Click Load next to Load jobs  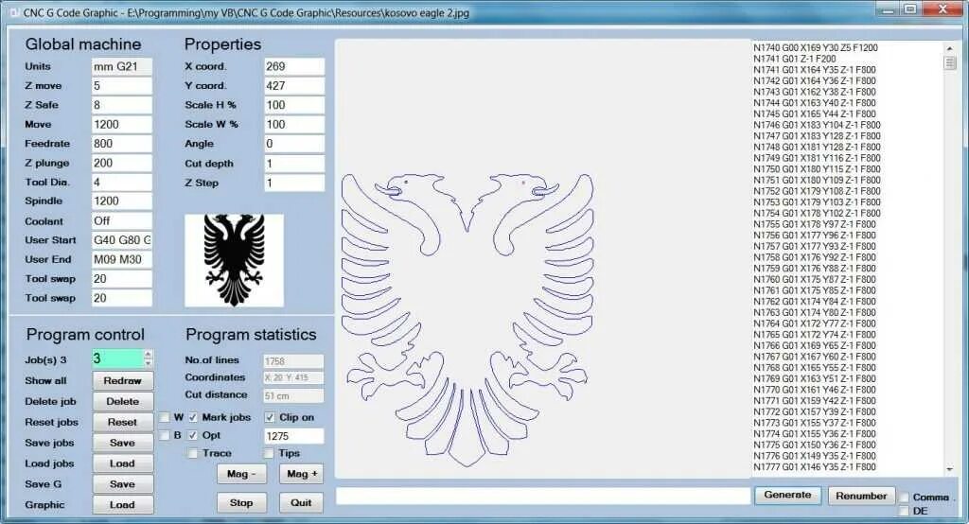click(122, 463)
